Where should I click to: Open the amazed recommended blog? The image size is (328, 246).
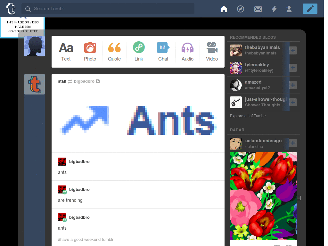(253, 82)
